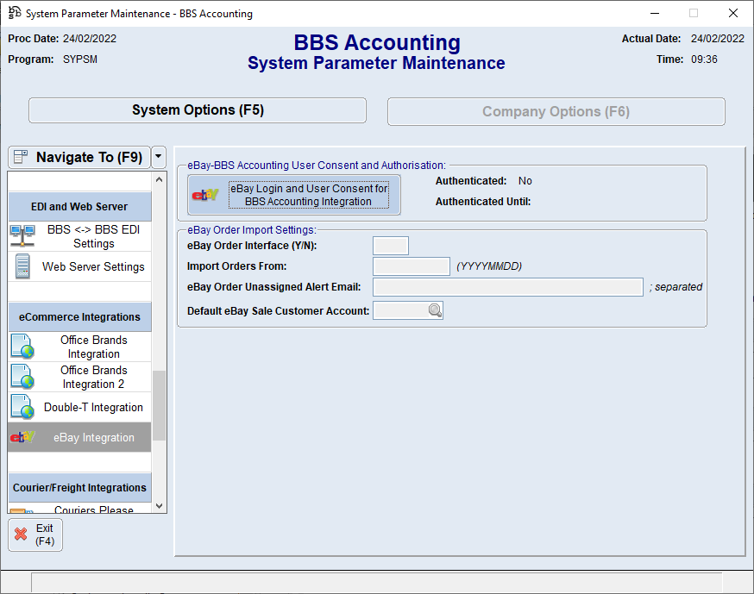Click eBay Login and User Consent button
The height and width of the screenshot is (594, 754).
[307, 194]
